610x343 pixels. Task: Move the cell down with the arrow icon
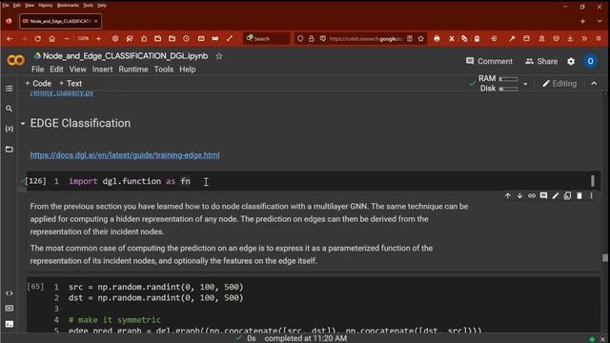(519, 195)
